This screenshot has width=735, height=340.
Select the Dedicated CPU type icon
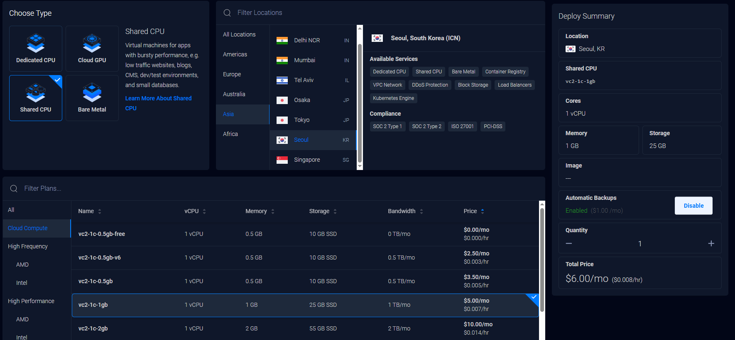(36, 43)
